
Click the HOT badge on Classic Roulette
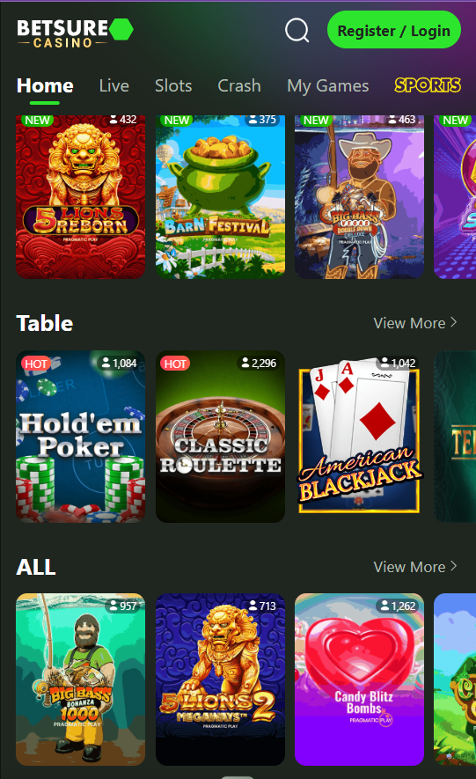pos(175,364)
